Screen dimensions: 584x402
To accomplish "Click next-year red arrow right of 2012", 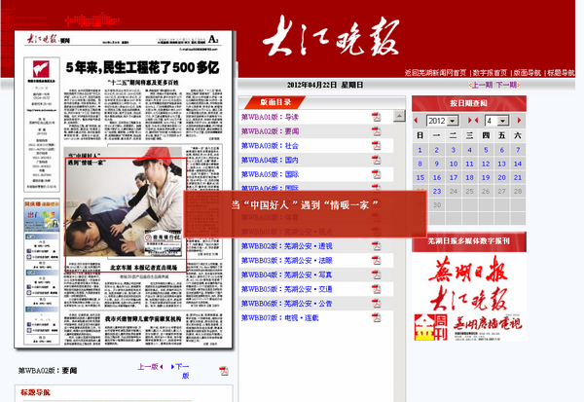I will click(x=470, y=121).
